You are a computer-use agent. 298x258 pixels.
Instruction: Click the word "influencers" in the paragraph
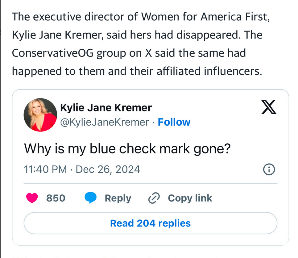tap(233, 71)
